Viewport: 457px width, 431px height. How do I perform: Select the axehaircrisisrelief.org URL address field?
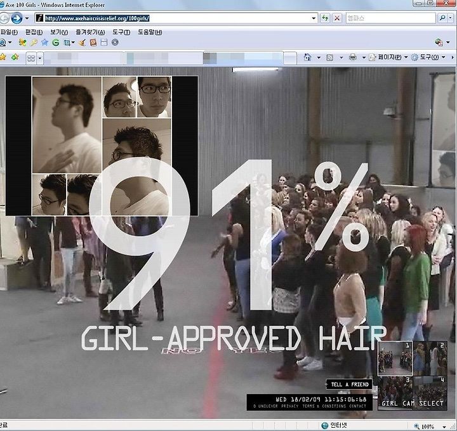click(x=176, y=18)
